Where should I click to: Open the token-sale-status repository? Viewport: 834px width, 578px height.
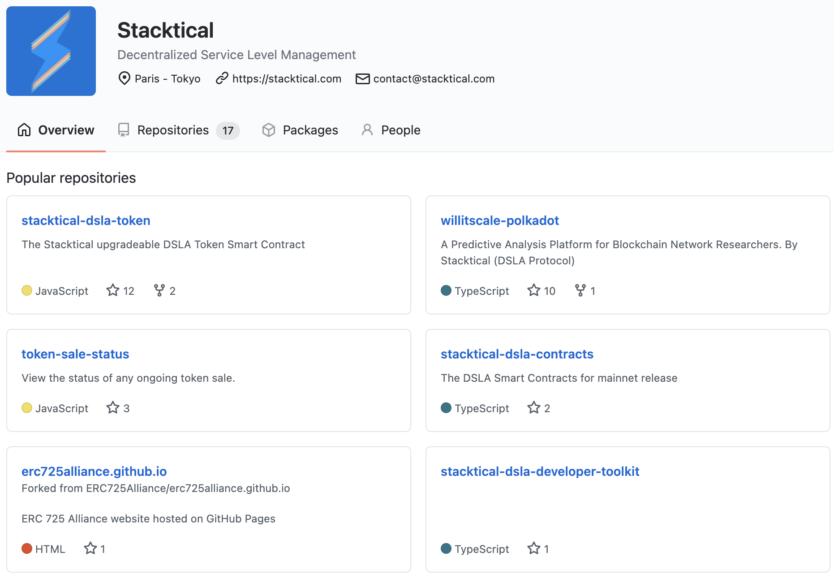pos(75,354)
